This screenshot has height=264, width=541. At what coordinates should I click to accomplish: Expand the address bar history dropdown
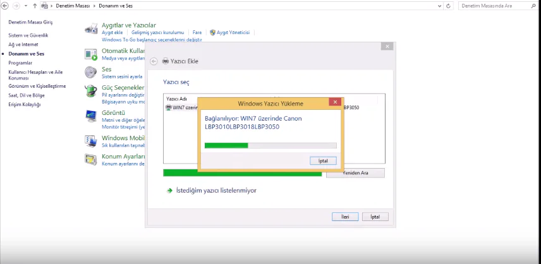(439, 6)
